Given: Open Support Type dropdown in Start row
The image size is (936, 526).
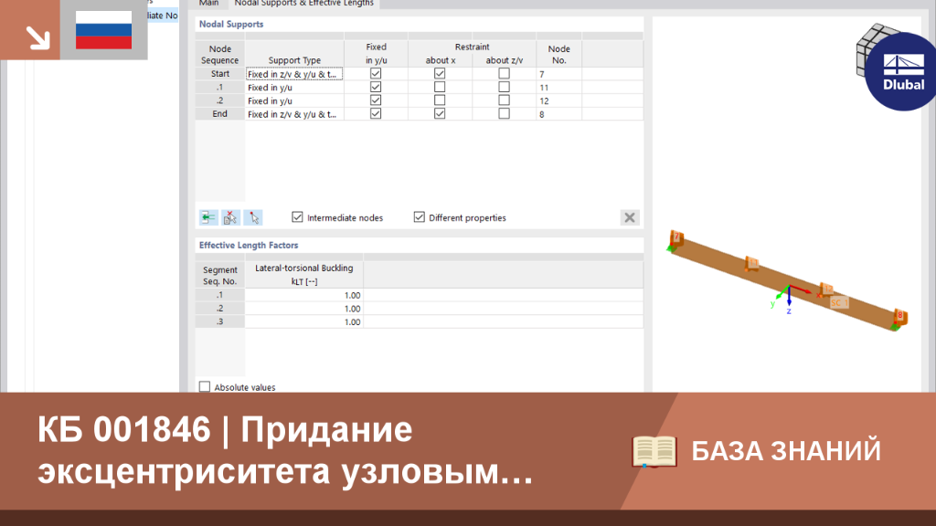Looking at the screenshot, I should (x=294, y=74).
